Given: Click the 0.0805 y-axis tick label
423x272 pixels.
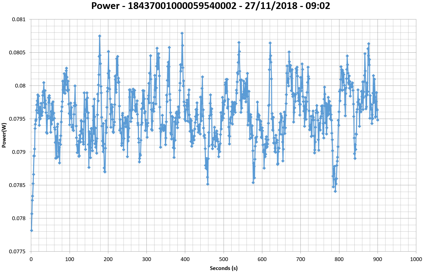Looking at the screenshot, I should pyautogui.click(x=17, y=53).
